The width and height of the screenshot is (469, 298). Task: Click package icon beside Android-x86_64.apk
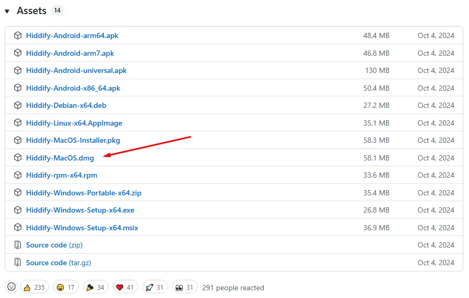coord(18,88)
